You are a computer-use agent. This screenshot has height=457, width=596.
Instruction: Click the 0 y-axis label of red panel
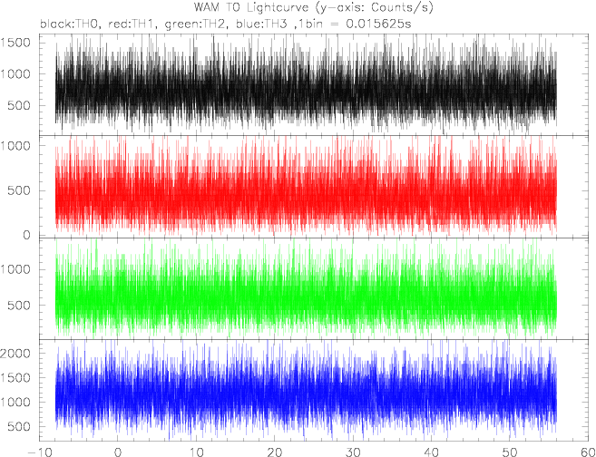pos(26,236)
